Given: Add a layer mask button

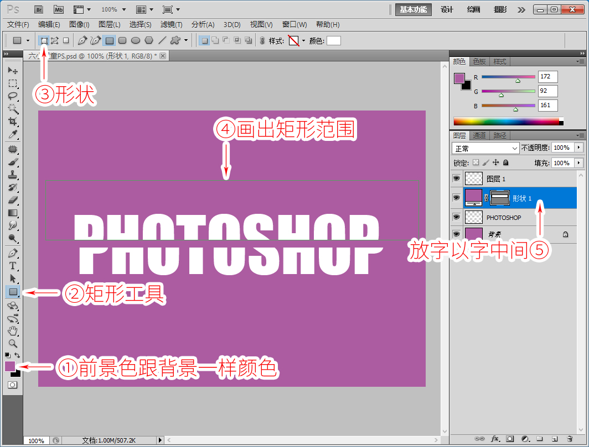Looking at the screenshot, I should [x=510, y=439].
